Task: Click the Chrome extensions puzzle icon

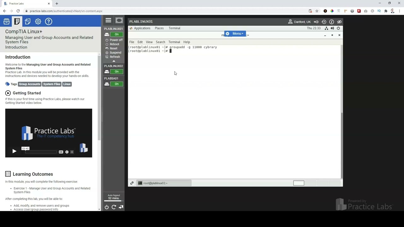Action: (386, 11)
